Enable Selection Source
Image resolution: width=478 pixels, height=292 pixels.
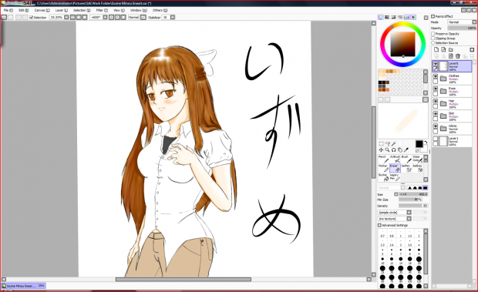pos(433,43)
